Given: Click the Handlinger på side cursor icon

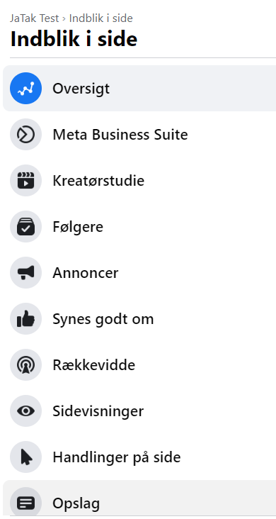Looking at the screenshot, I should click(x=25, y=457).
